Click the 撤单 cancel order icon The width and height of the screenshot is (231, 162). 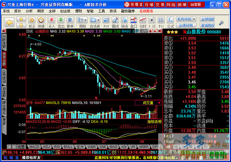(70, 22)
